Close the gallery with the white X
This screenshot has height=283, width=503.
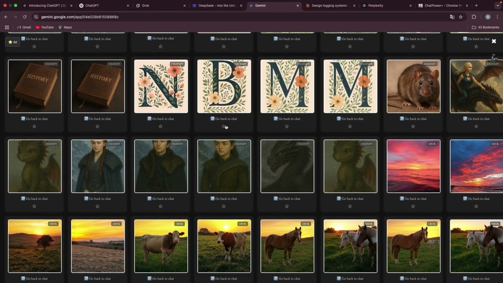494,41
